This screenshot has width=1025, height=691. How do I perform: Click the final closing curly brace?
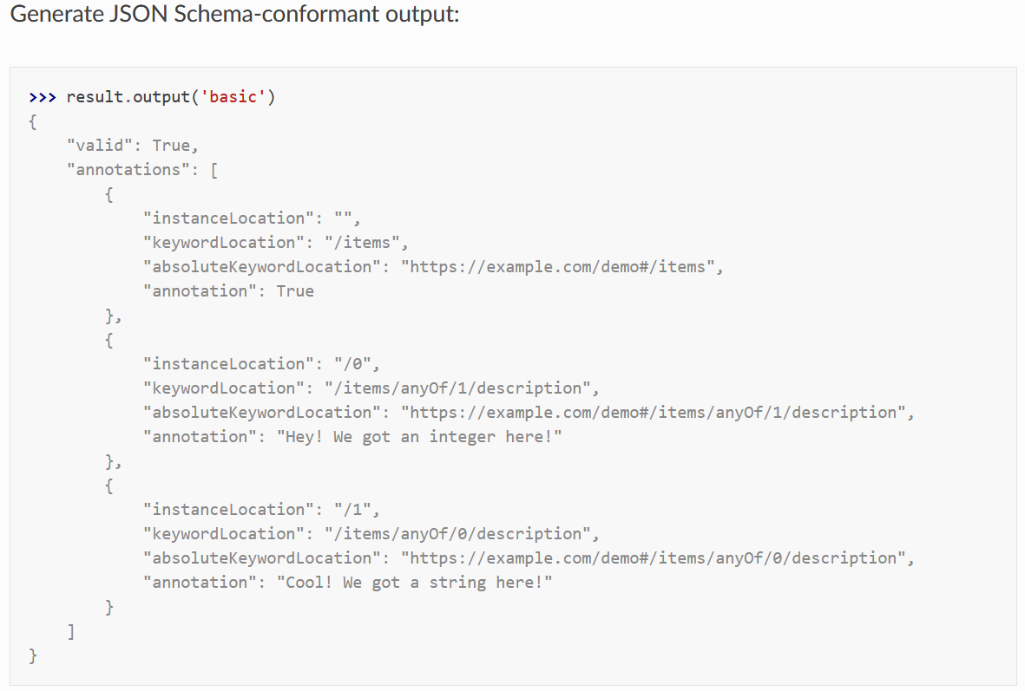[x=33, y=655]
